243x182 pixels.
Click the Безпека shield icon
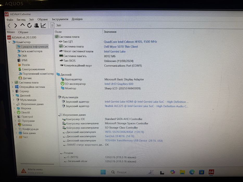tap(20, 125)
